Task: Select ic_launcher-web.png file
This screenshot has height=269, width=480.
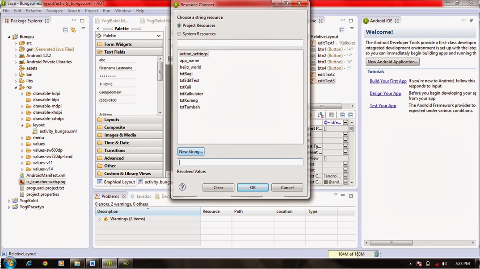Action: 46,182
